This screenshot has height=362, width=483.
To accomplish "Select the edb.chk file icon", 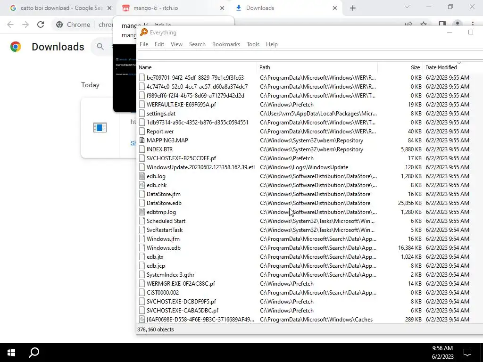I will [142, 185].
